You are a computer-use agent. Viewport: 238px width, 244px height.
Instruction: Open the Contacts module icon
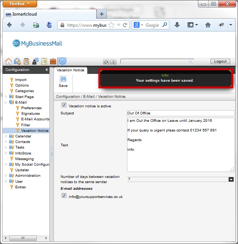pyautogui.click(x=35, y=62)
